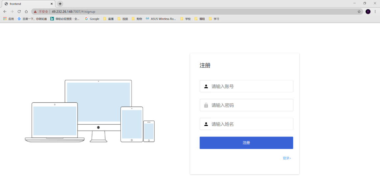Click the browser forward arrow
Screen dimensions: 380x176
pyautogui.click(x=12, y=12)
